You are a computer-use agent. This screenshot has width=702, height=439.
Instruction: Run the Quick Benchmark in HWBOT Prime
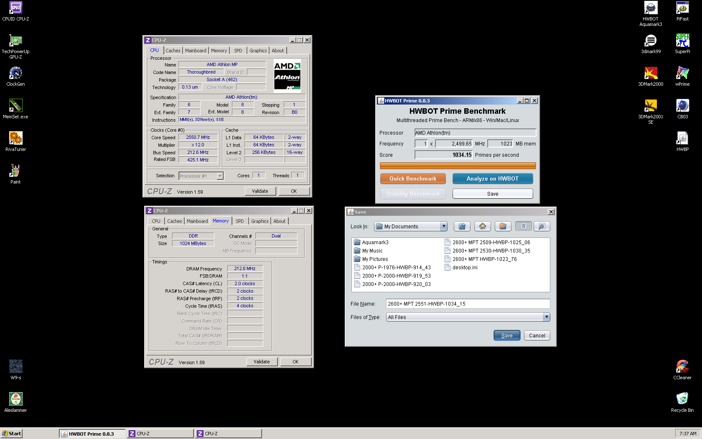click(413, 179)
